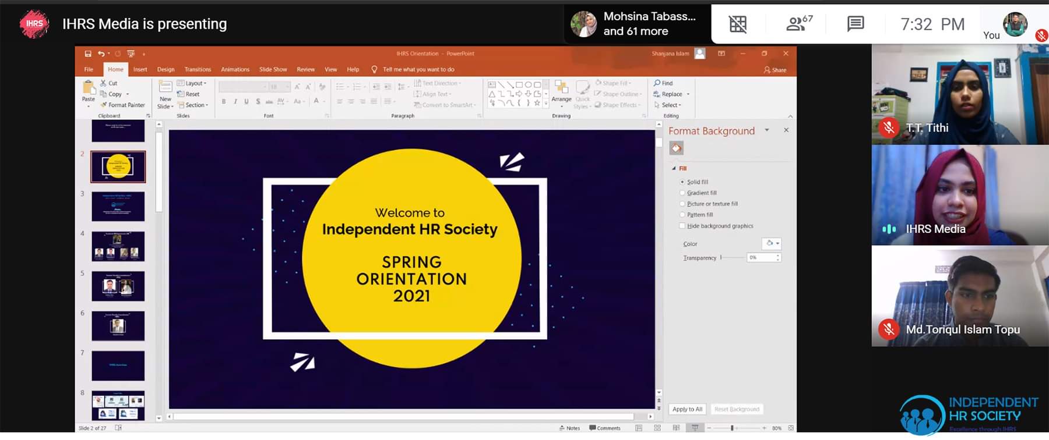Close the Format Background pane

[786, 130]
